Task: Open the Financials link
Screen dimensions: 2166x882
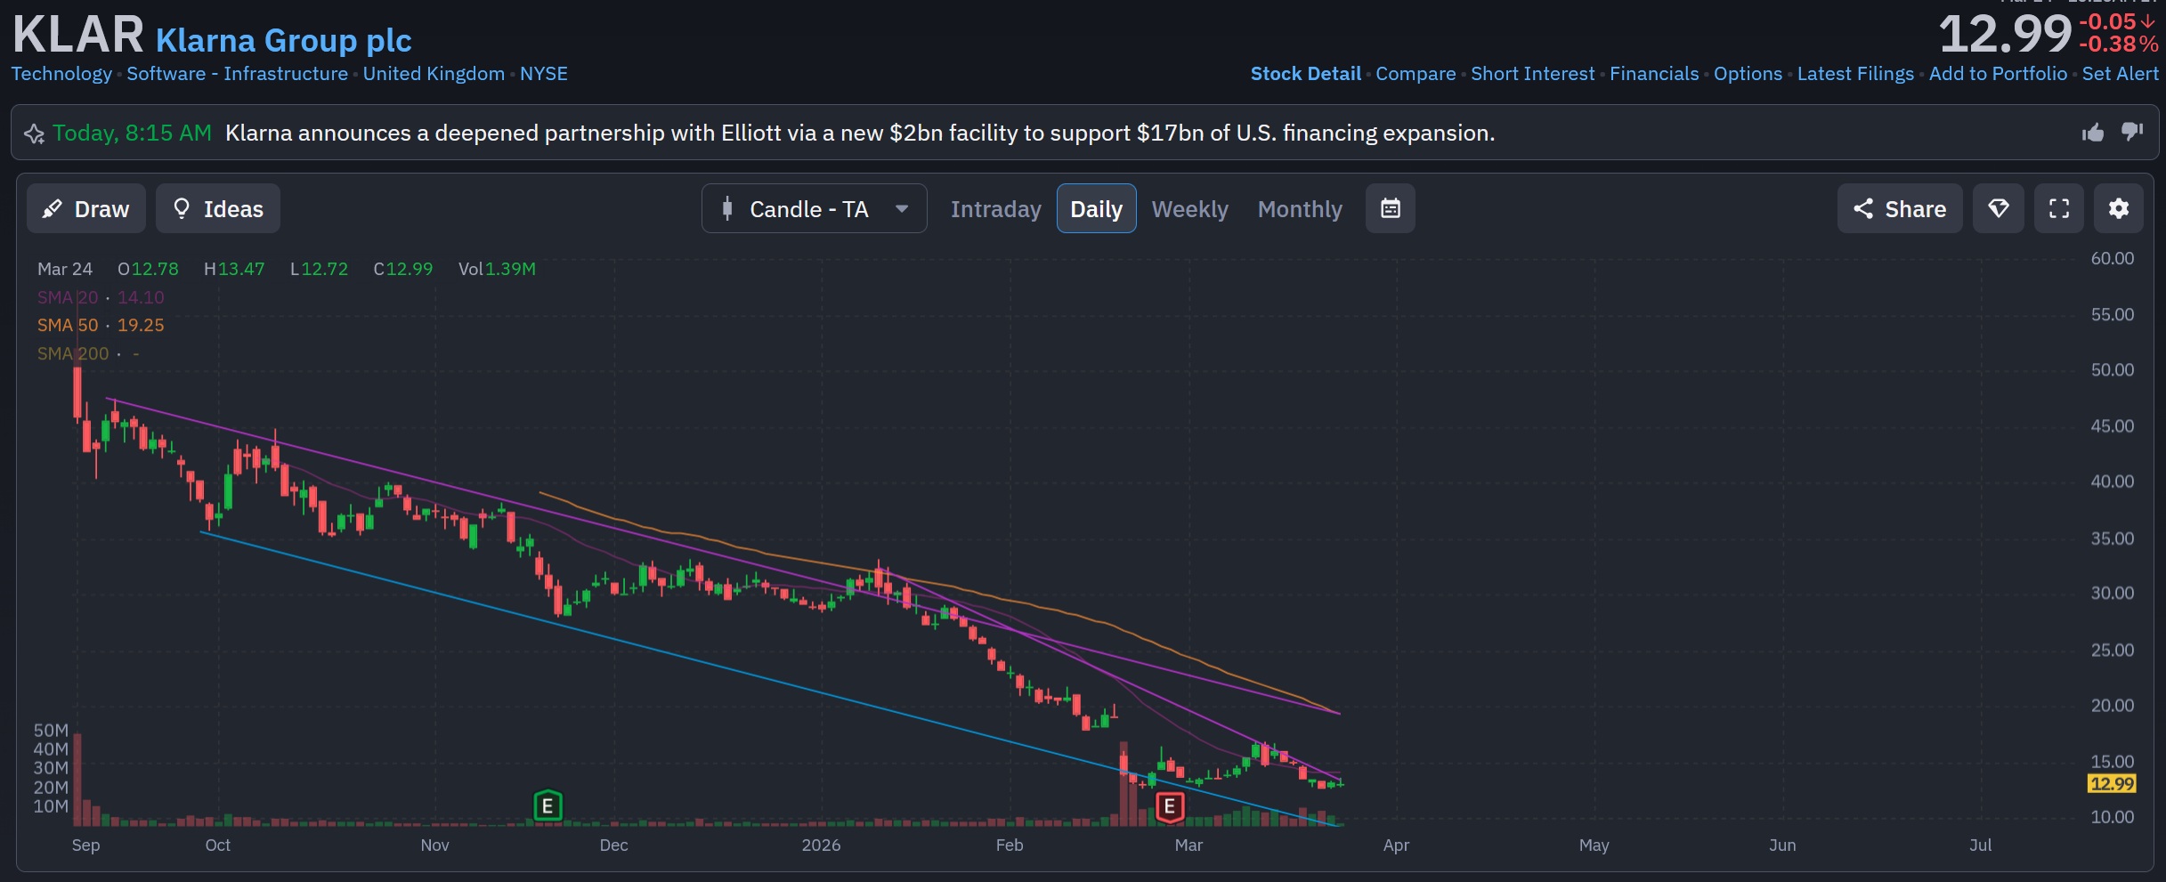Action: click(1654, 74)
